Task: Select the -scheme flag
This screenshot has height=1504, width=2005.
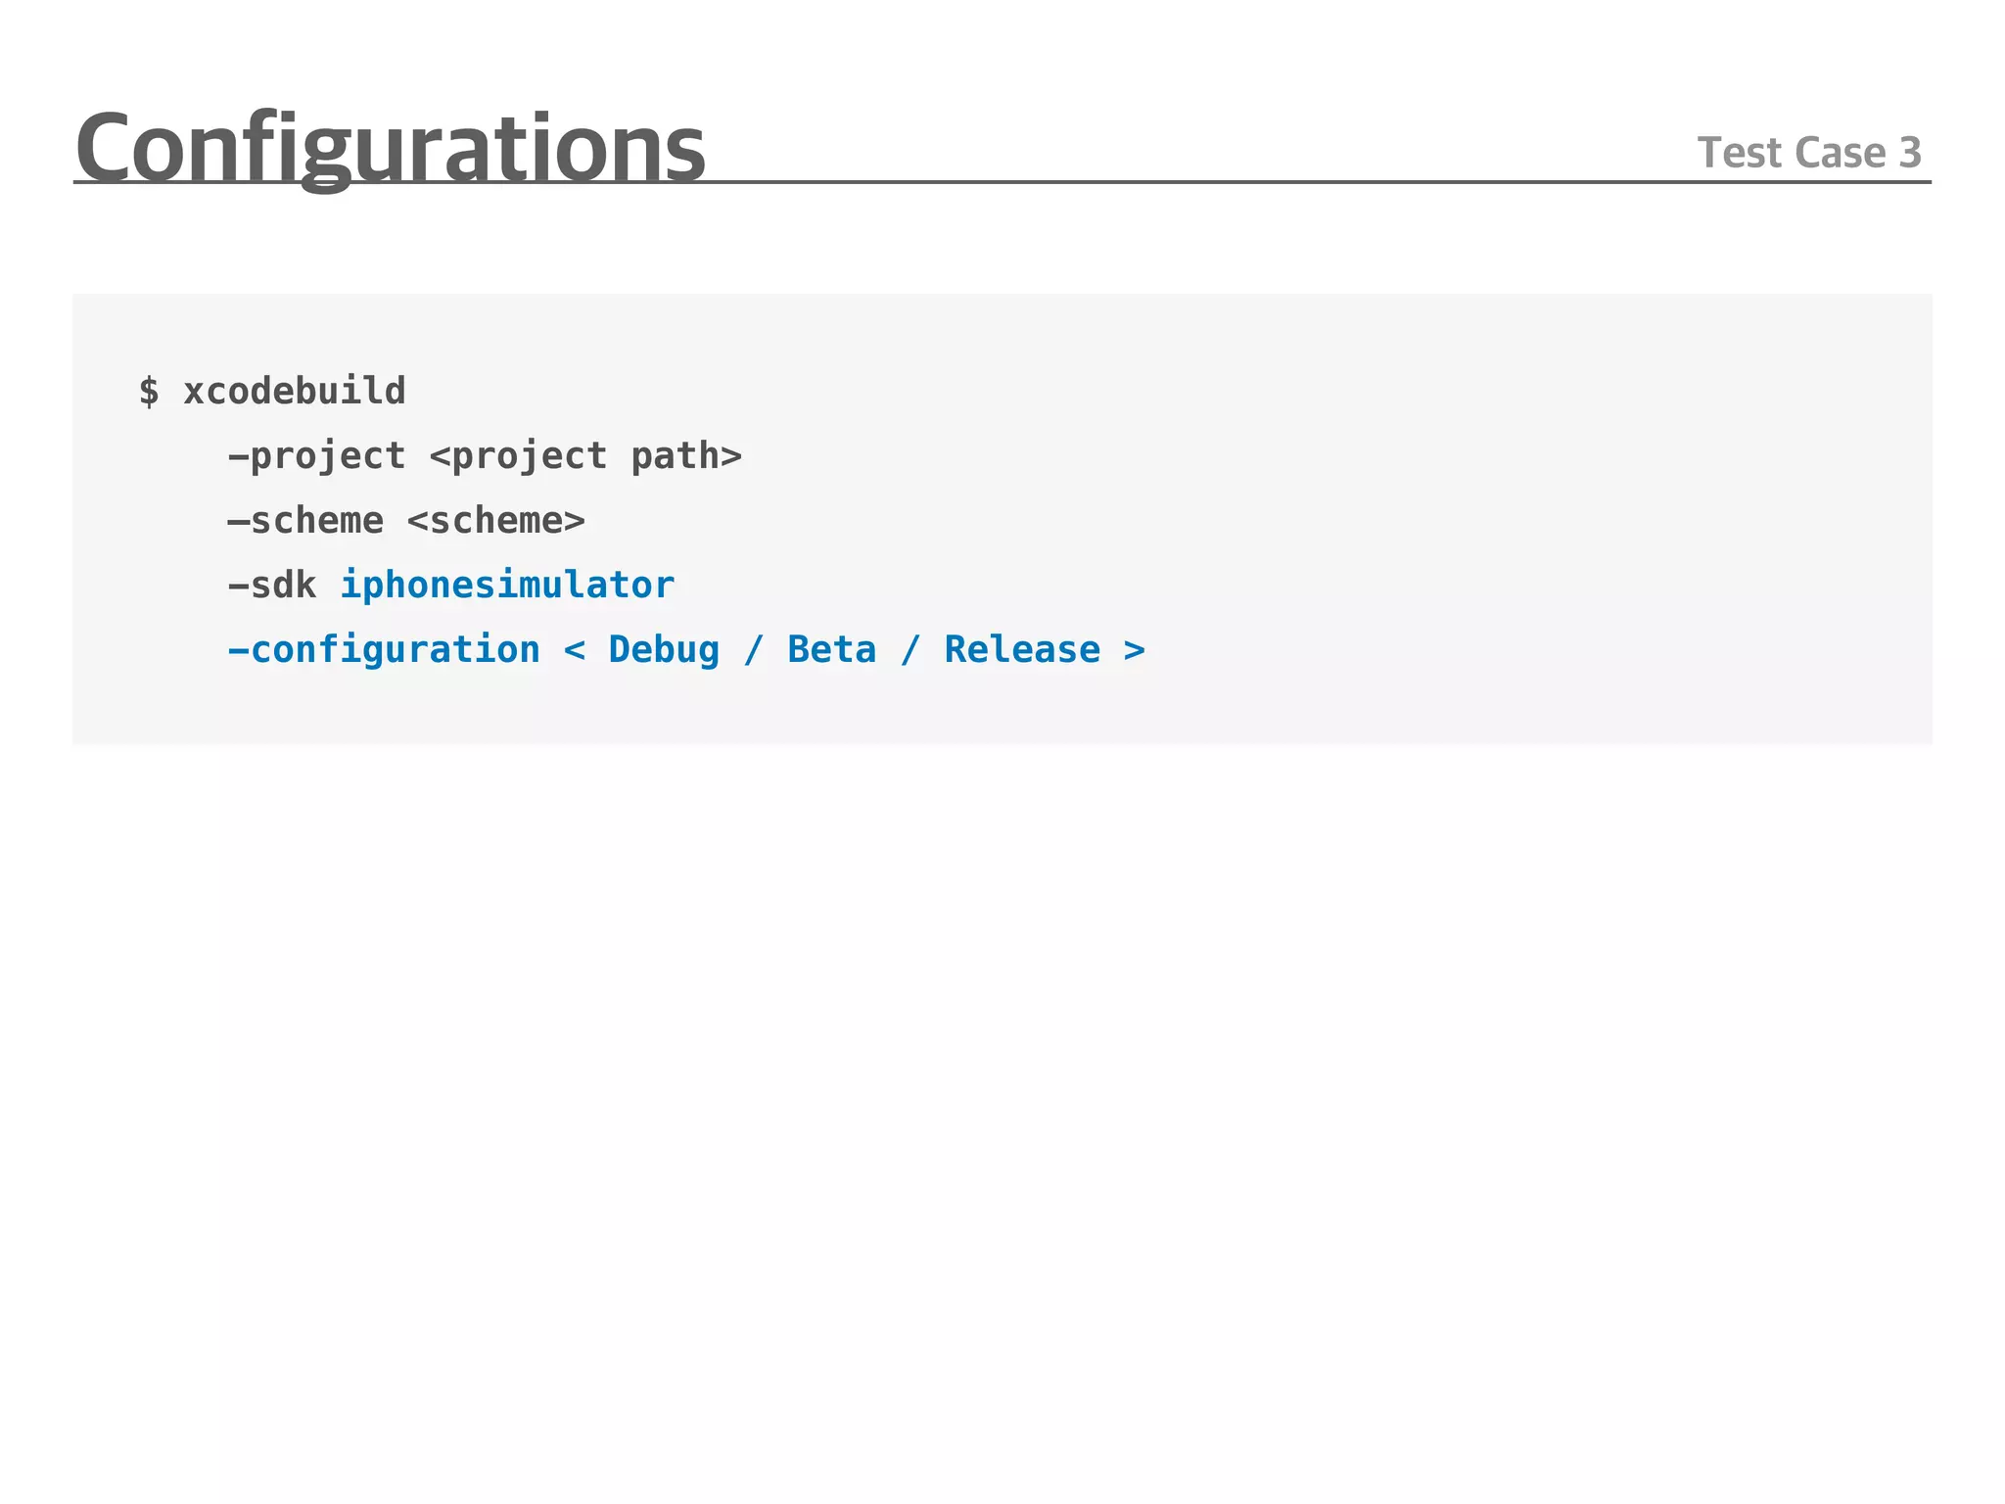Action: pyautogui.click(x=304, y=521)
